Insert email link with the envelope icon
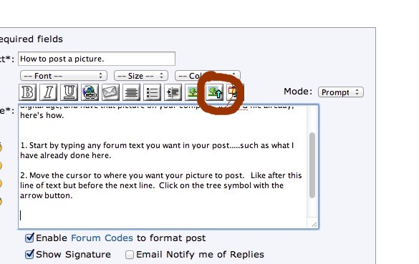 110,92
